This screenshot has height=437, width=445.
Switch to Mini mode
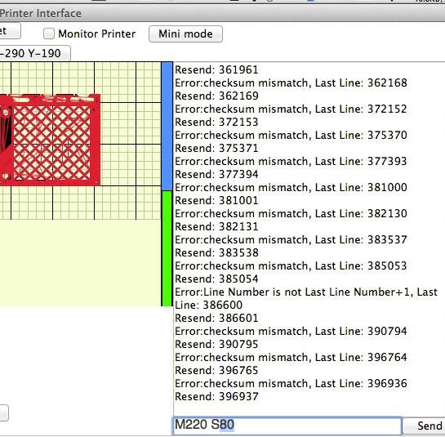tap(185, 34)
